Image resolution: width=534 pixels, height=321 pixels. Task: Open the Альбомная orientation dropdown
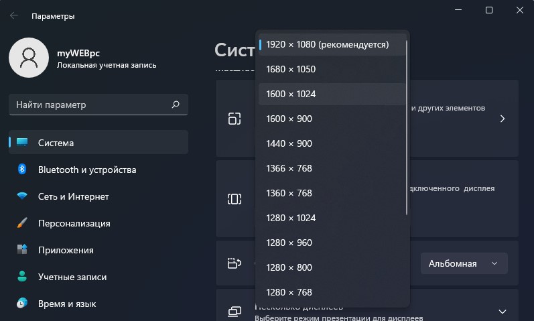pos(464,263)
